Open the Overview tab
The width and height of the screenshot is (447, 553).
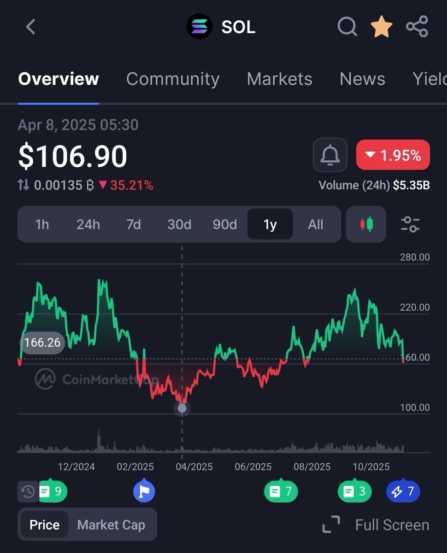point(59,79)
